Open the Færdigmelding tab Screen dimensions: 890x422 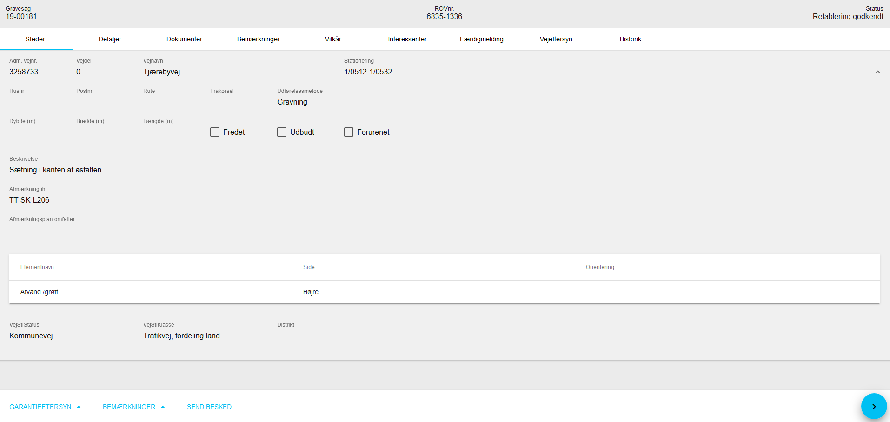481,39
